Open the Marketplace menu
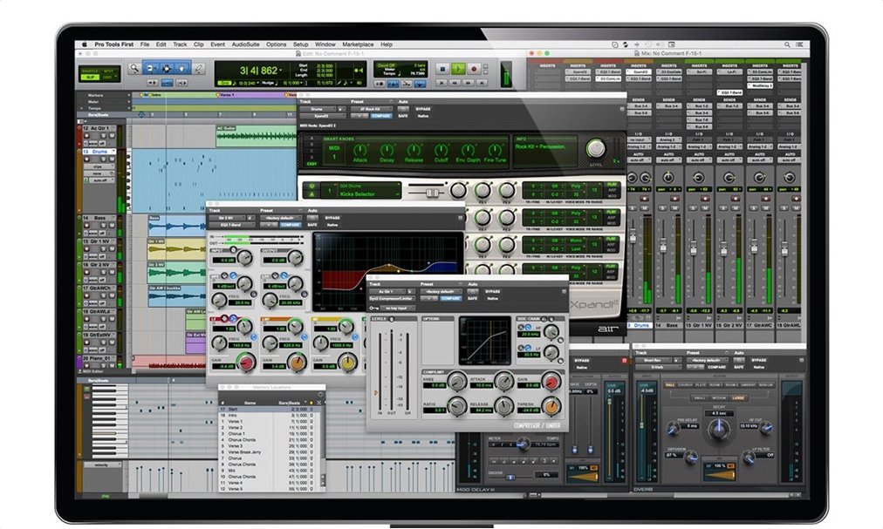 [x=358, y=44]
